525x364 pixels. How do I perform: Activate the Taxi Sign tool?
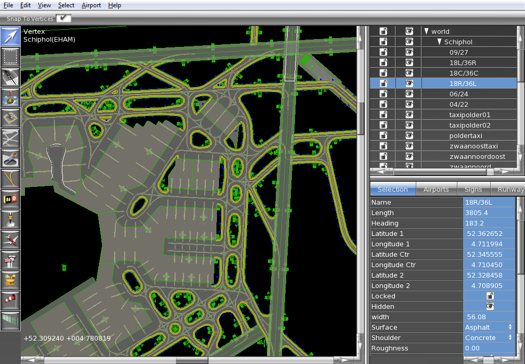click(10, 199)
